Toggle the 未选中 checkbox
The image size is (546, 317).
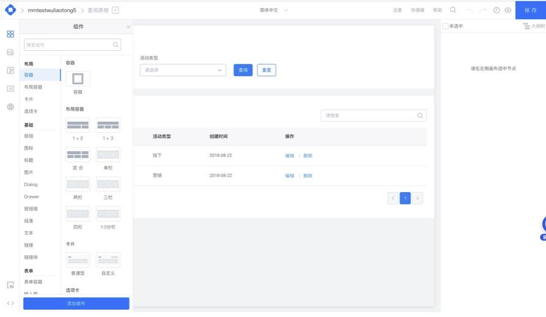coord(445,26)
